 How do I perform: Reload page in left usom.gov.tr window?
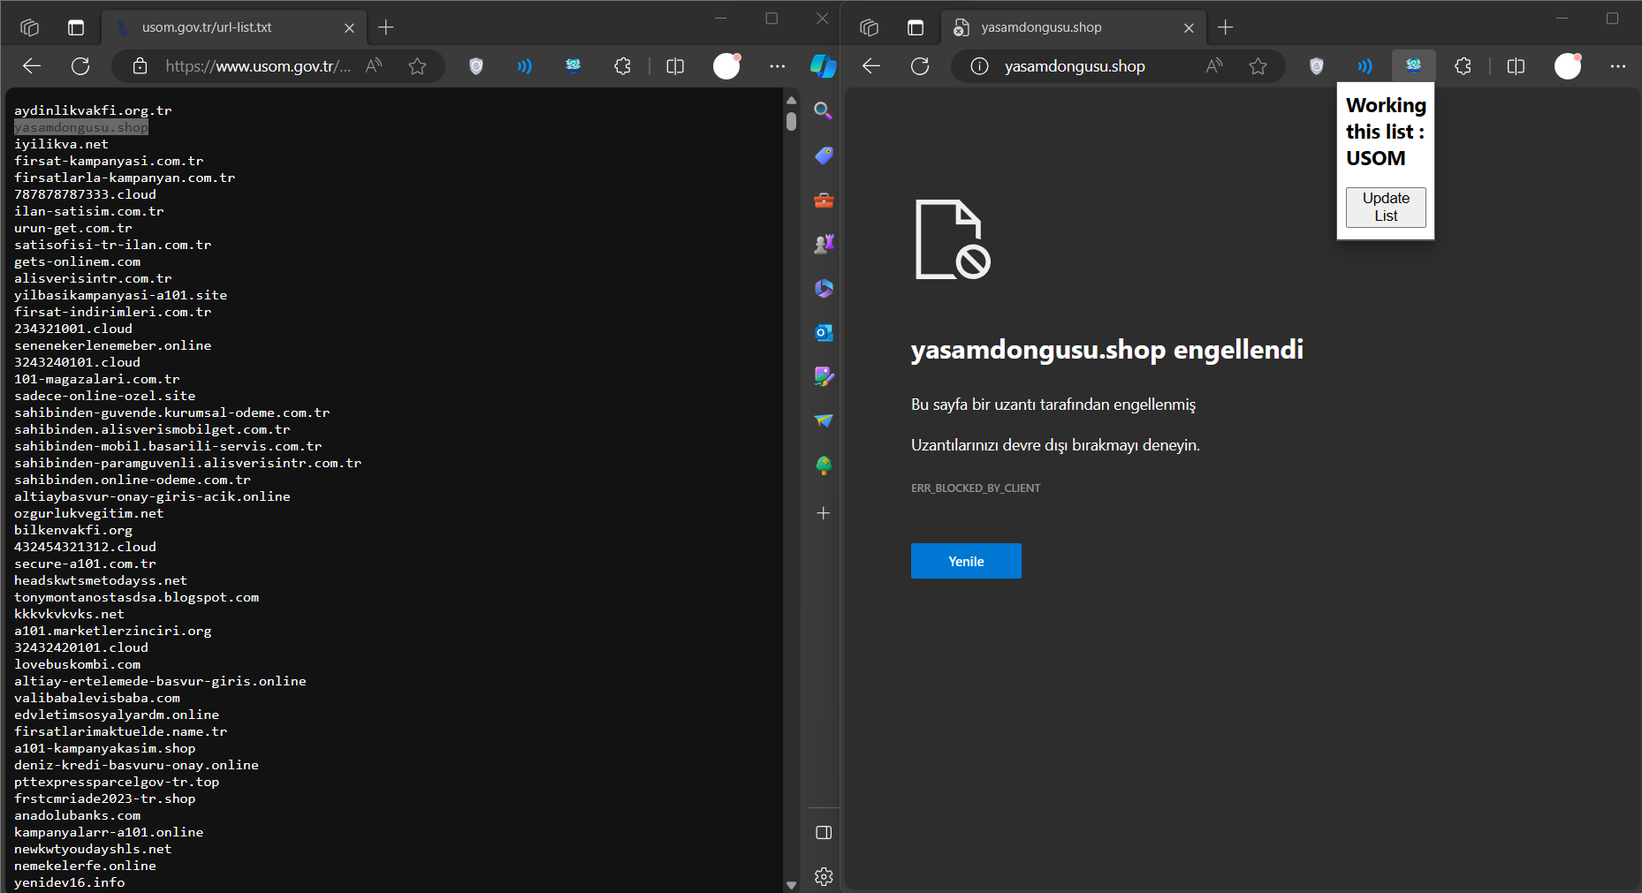pos(80,66)
